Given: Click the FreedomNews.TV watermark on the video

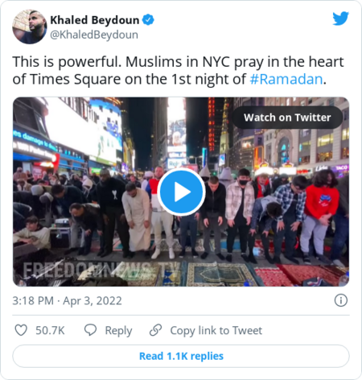Looking at the screenshot, I should tap(101, 271).
